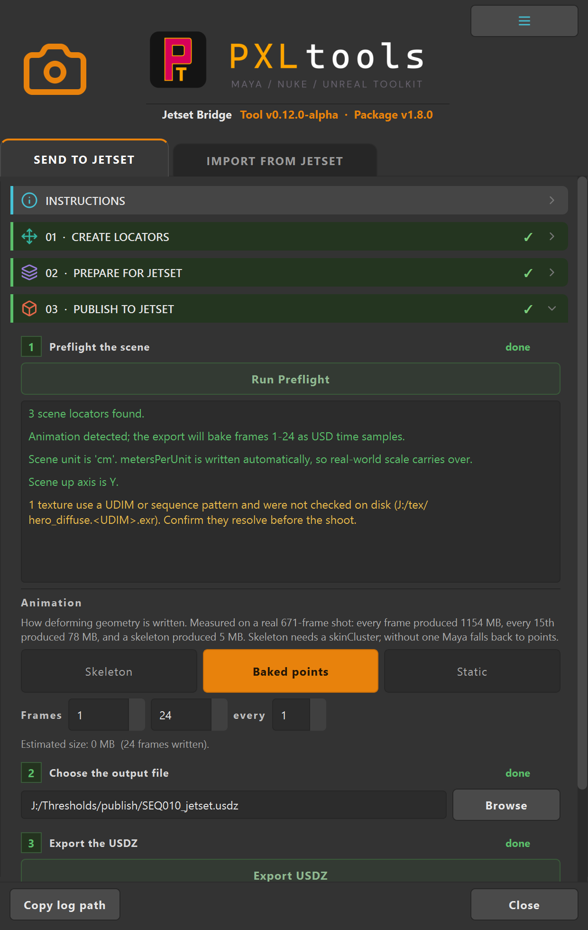Open the hamburger menu button
Image resolution: width=588 pixels, height=930 pixels.
[524, 21]
